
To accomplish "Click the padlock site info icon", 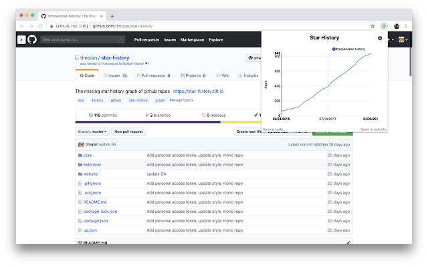I will (51, 26).
